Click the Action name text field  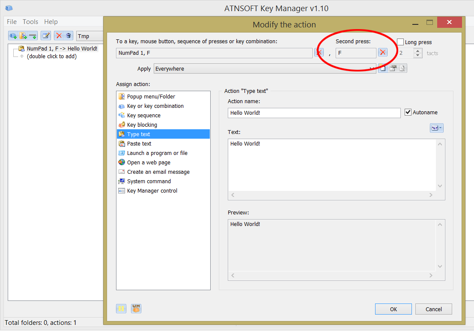tap(314, 113)
